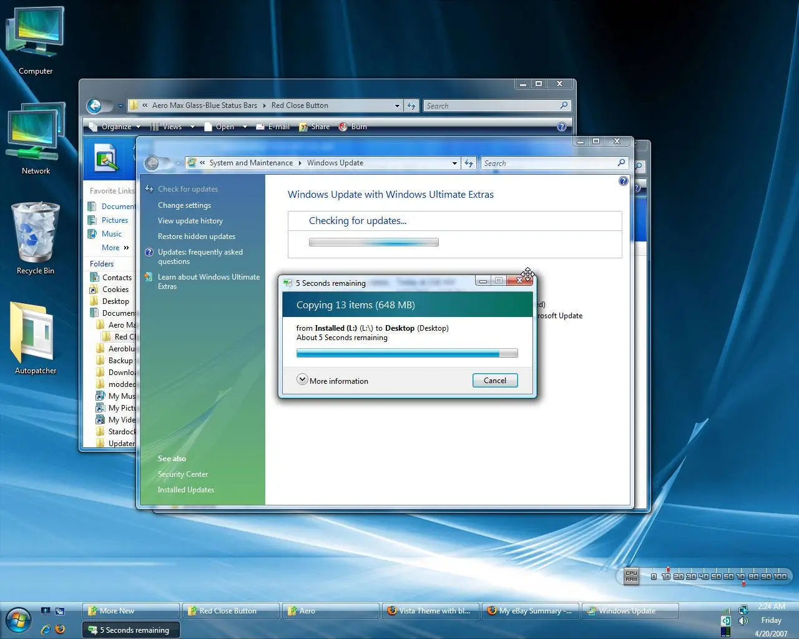Screen dimensions: 799x639
Task: Select Desktop in the folder tree
Action: tap(115, 301)
